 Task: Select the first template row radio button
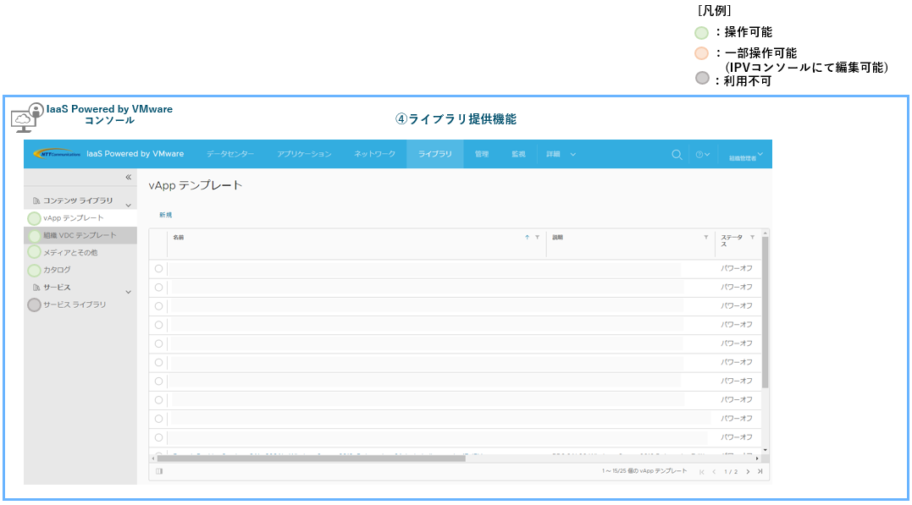pyautogui.click(x=159, y=268)
